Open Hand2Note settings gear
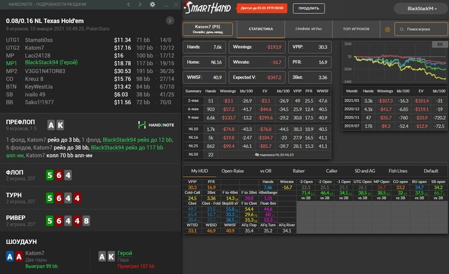This screenshot has height=274, width=449. click(x=153, y=4)
